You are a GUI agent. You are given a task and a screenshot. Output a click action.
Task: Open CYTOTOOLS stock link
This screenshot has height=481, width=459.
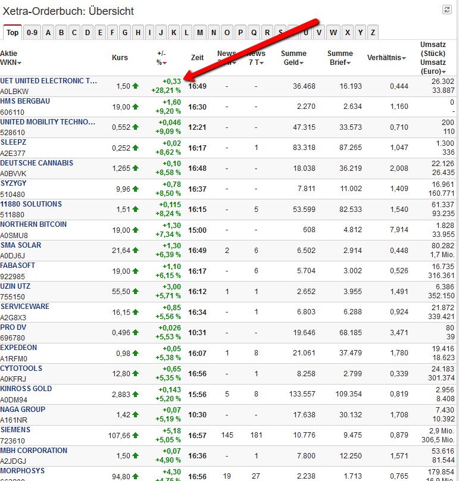[x=21, y=368]
